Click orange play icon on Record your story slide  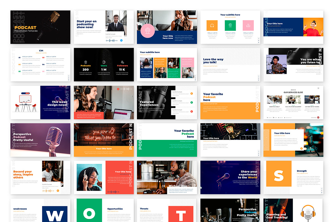58,191
